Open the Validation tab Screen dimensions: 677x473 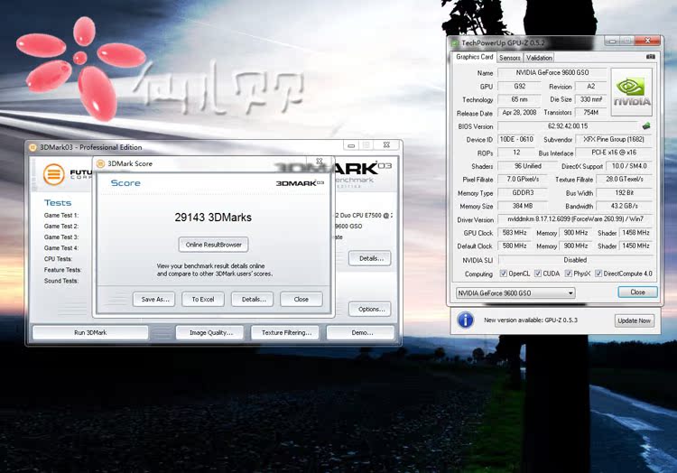538,57
